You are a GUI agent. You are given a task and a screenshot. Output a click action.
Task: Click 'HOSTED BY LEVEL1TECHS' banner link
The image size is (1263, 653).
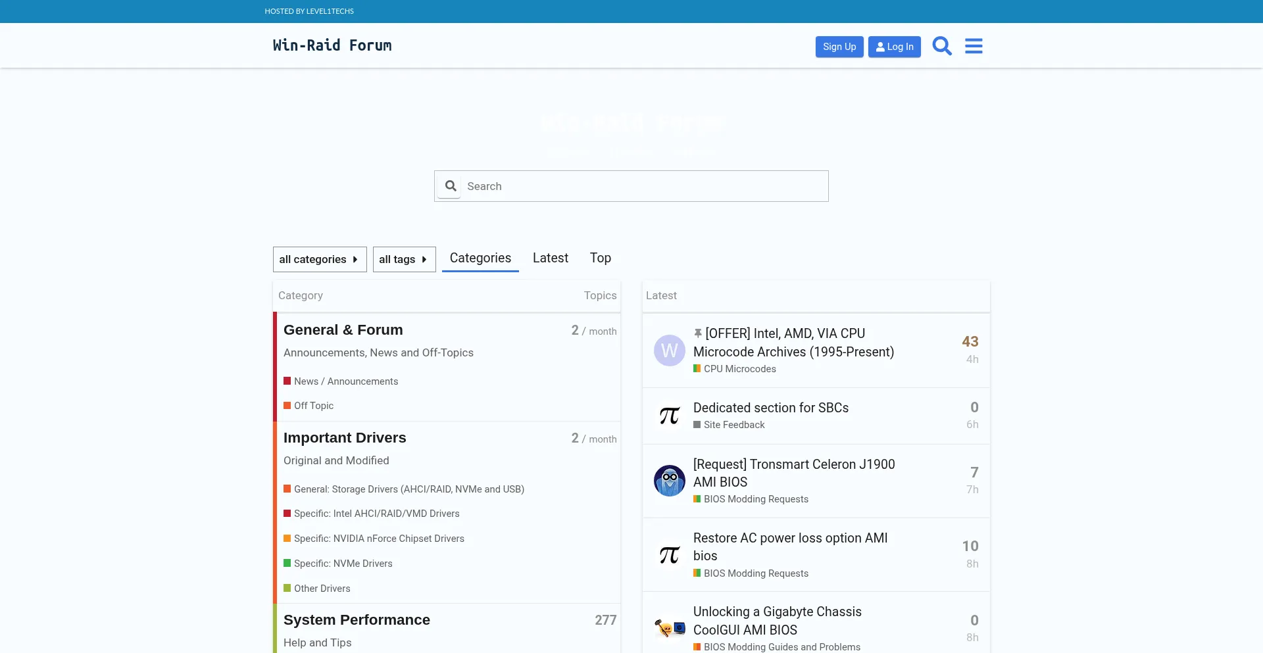[x=309, y=11]
